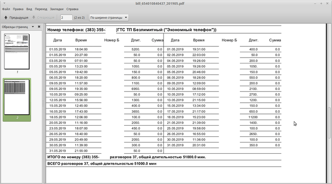Click duration value '2650.'
The height and width of the screenshot is (184, 332).
pos(254,134)
